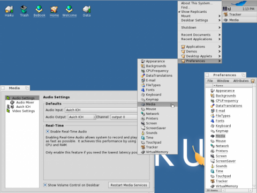Toggle Show Volume Control on Deskbar
The width and height of the screenshot is (257, 193).
[x=46, y=185]
